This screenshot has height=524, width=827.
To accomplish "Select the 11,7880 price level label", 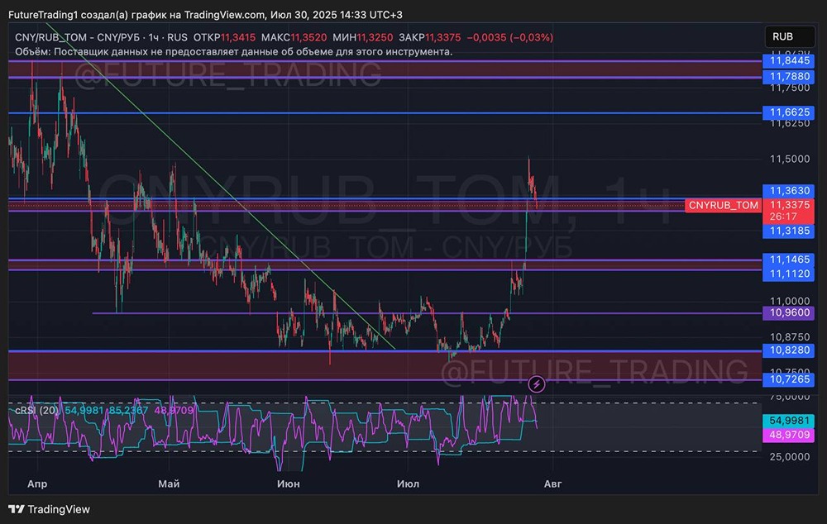I will click(789, 76).
